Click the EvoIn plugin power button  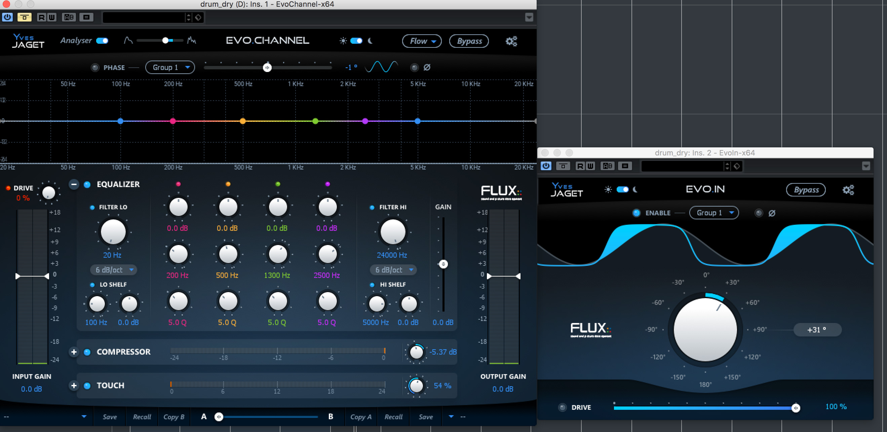(546, 166)
